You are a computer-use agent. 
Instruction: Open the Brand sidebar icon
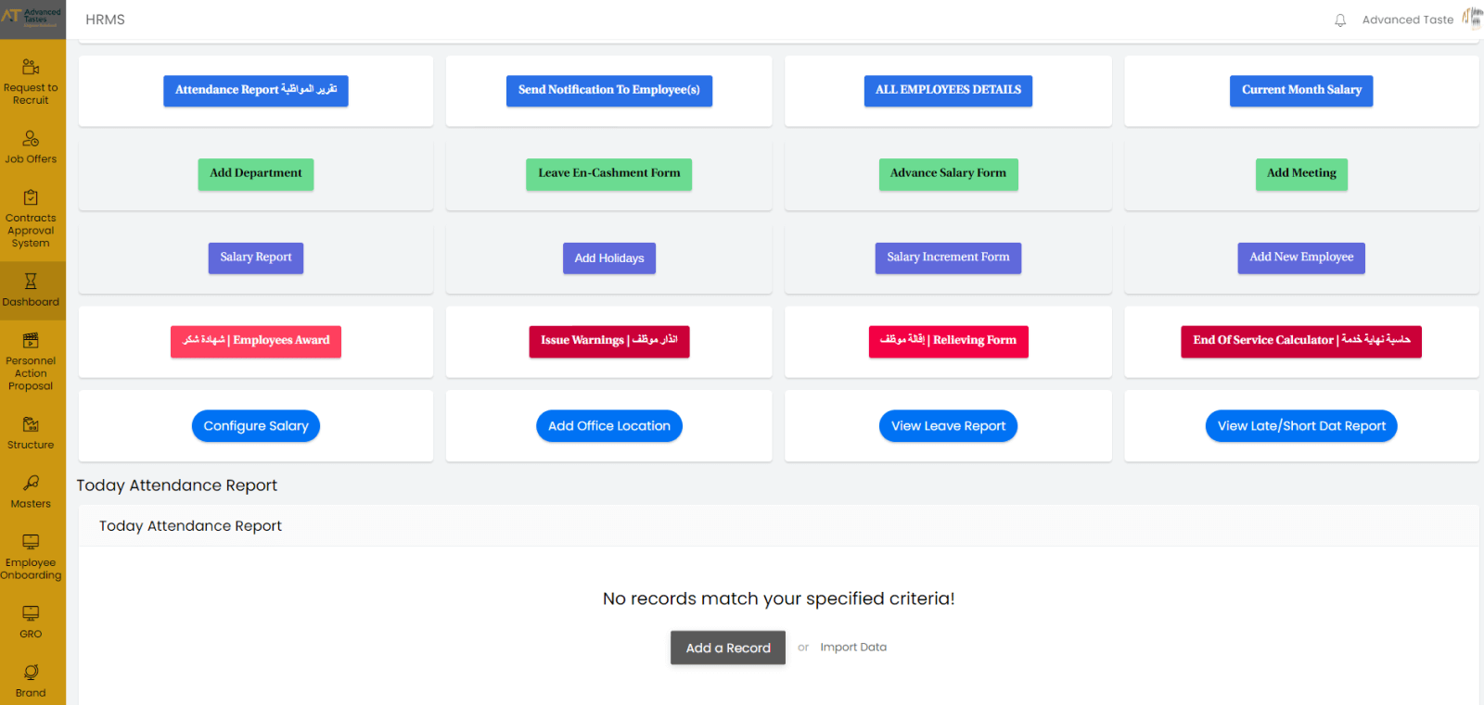point(31,673)
